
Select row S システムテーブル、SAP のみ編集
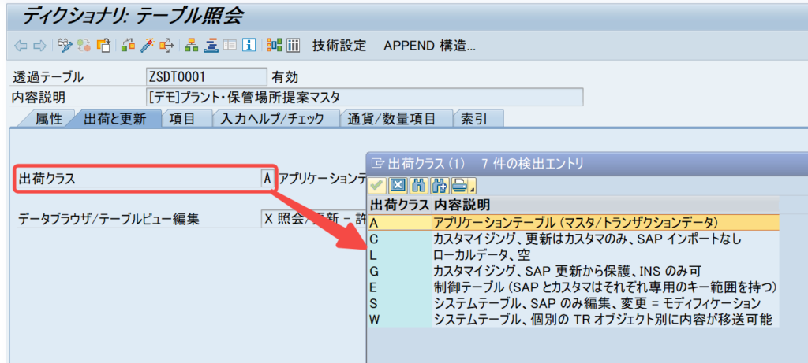[574, 303]
